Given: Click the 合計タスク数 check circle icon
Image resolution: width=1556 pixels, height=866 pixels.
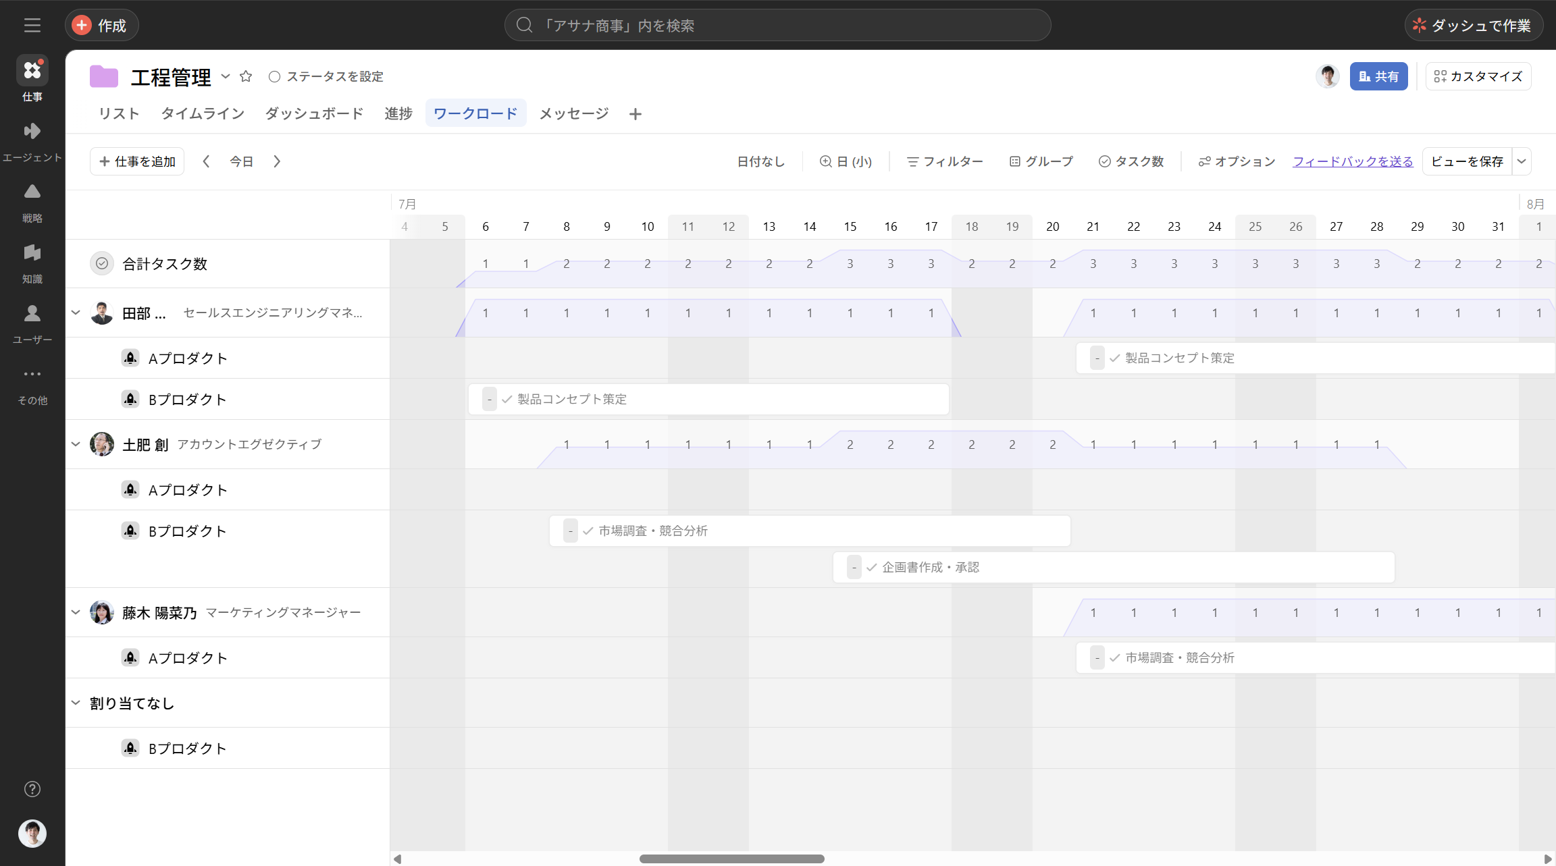Looking at the screenshot, I should click(102, 263).
